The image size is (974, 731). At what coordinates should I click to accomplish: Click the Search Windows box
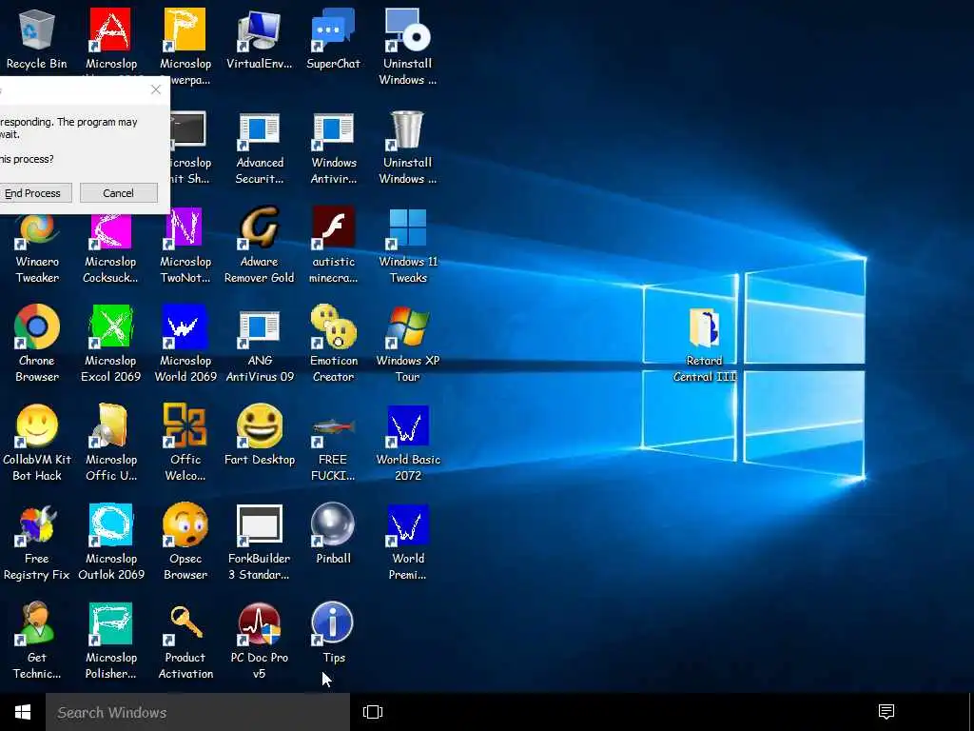pyautogui.click(x=198, y=712)
